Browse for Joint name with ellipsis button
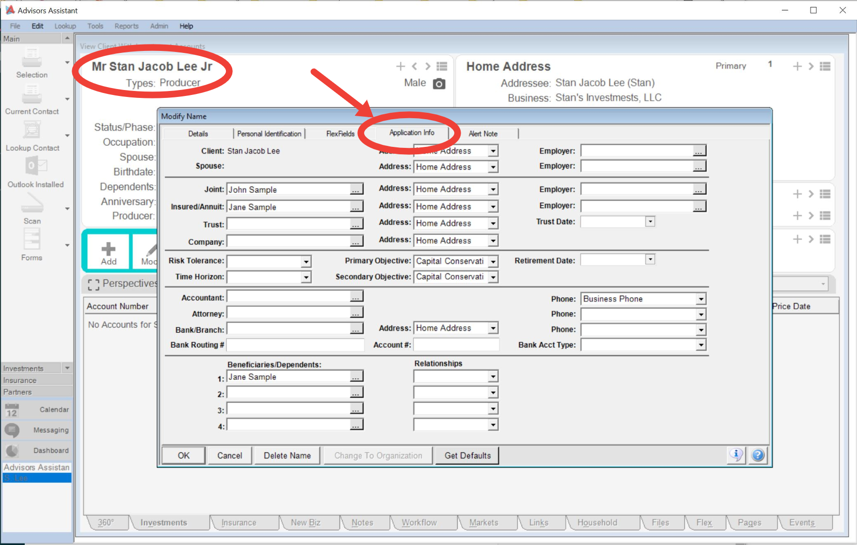 click(x=356, y=189)
